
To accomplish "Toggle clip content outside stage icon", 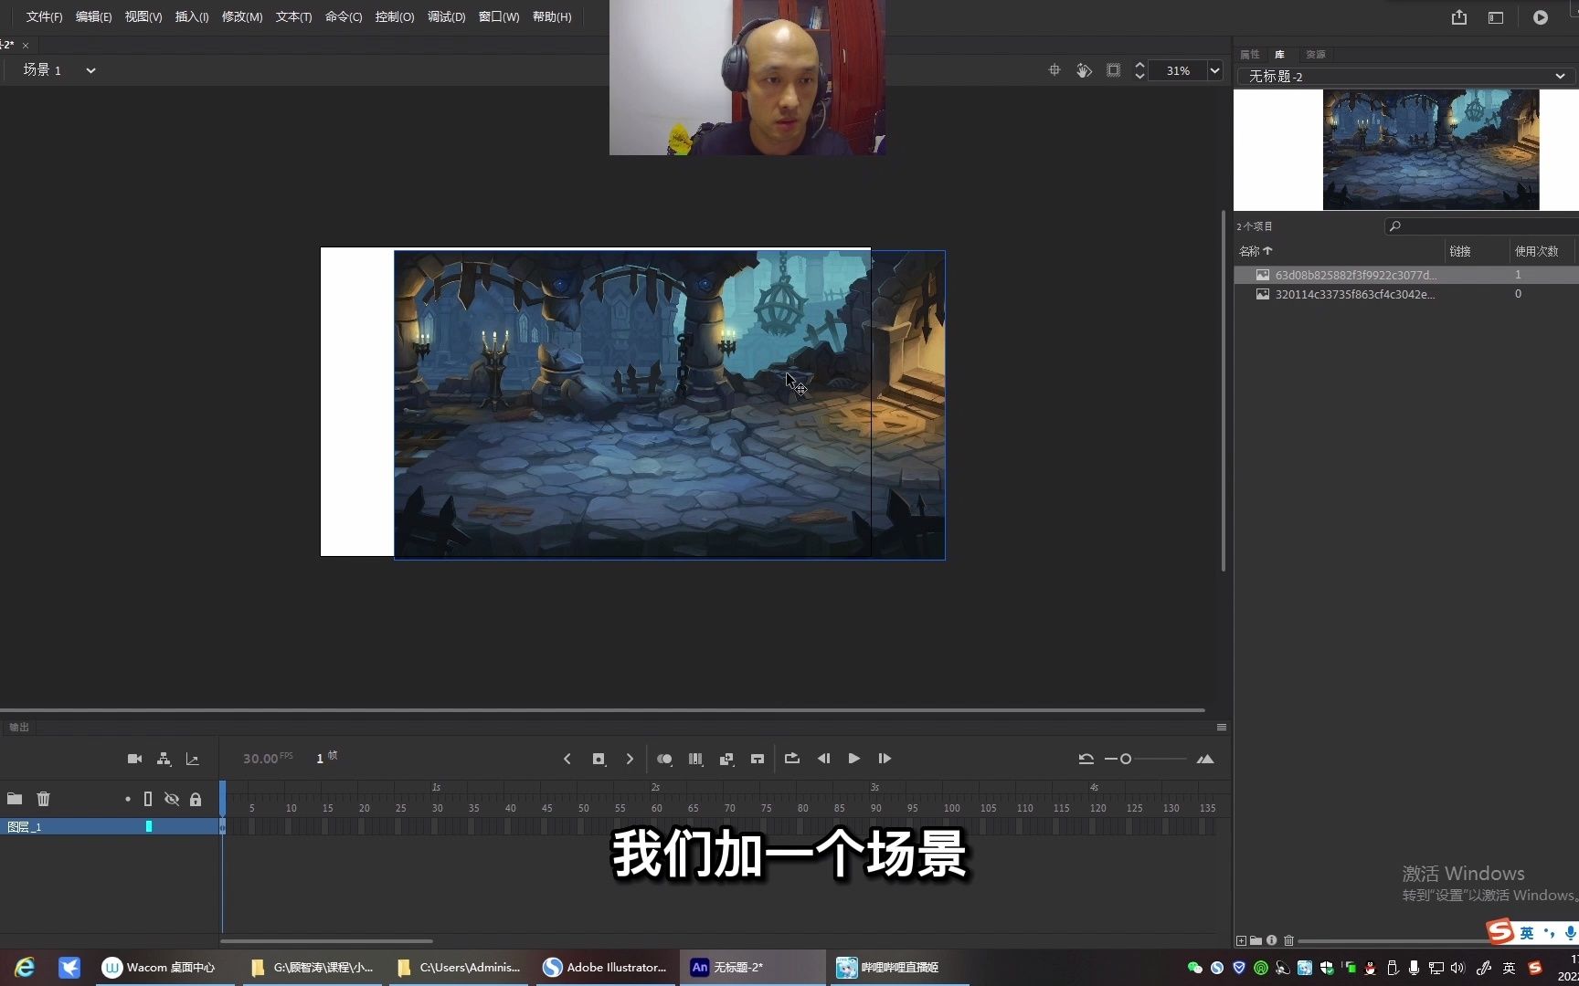I will tap(1113, 70).
